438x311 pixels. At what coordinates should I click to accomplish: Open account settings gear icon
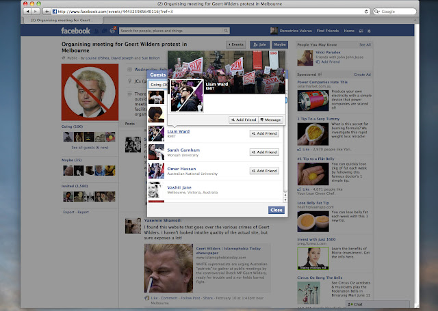(369, 31)
